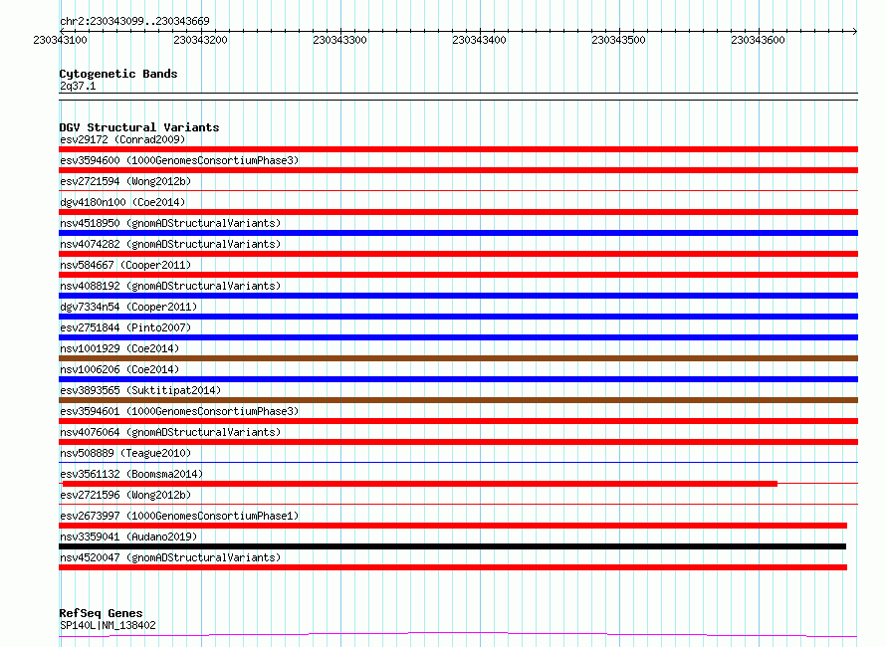Select label nsv4518950 (gnomADStructuralVariants)

[x=170, y=223]
